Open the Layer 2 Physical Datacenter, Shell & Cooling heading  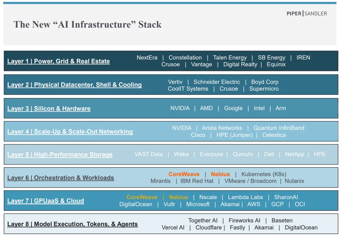[x=74, y=85]
